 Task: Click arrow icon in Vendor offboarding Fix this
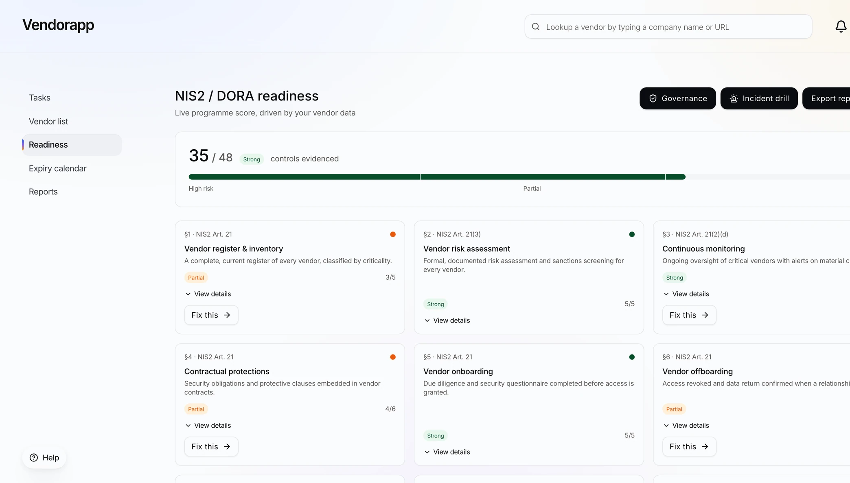click(x=705, y=446)
